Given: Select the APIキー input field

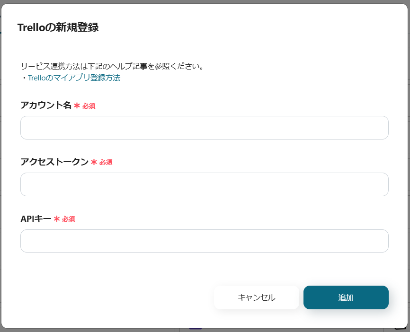Looking at the screenshot, I should pos(204,241).
